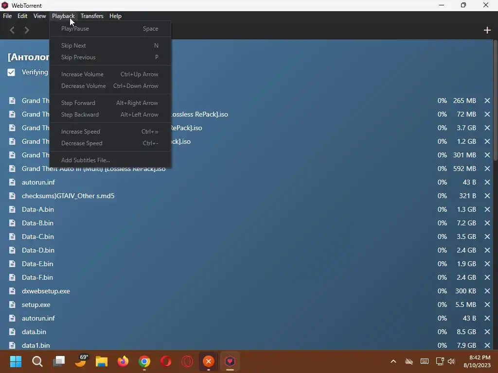
Task: Choose Skip Next menu entry
Action: point(110,46)
